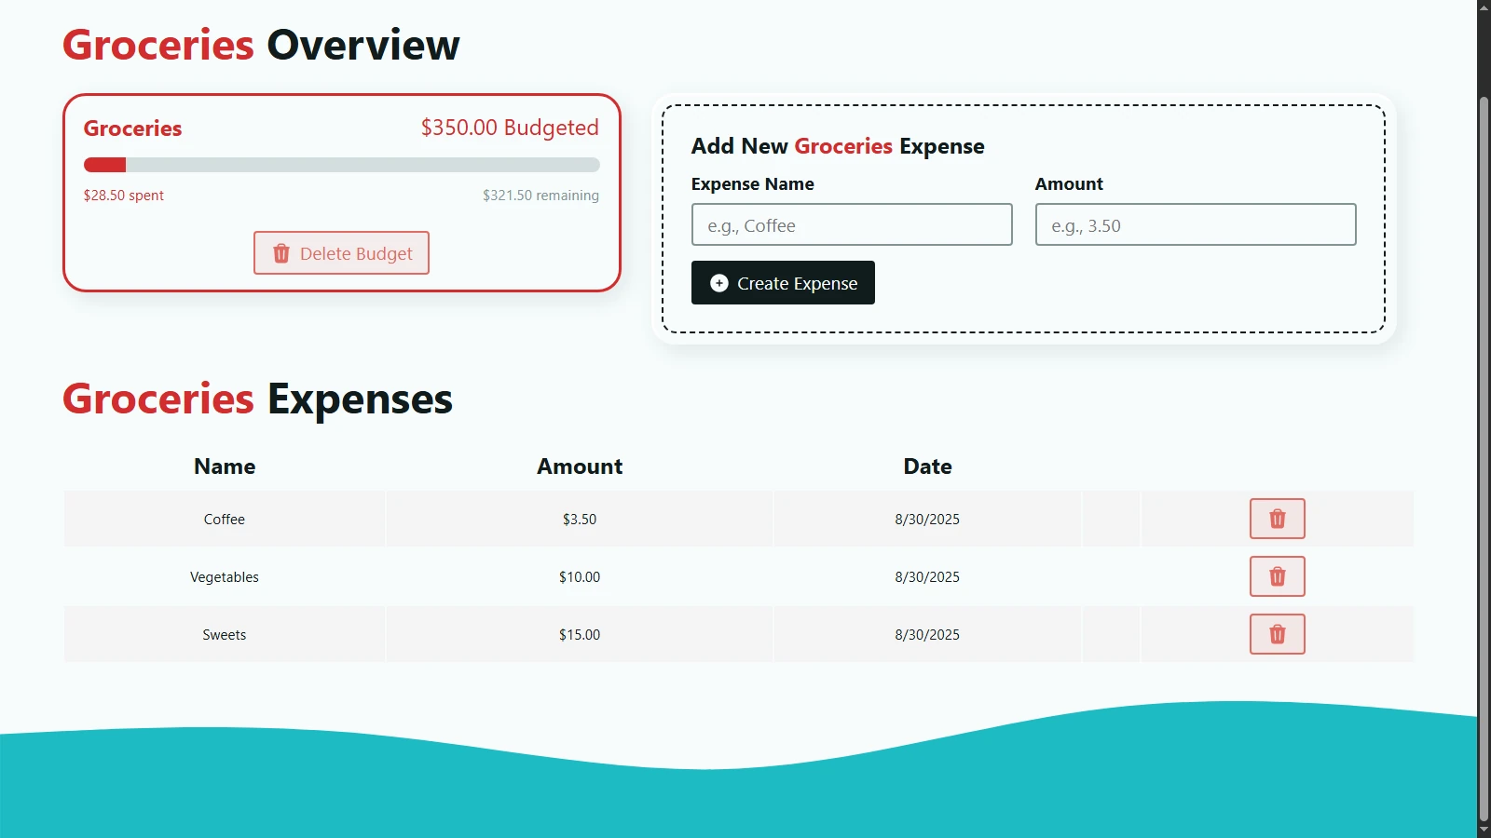The image size is (1491, 838).
Task: Click the $15.00 amount for Sweets
Action: pyautogui.click(x=579, y=635)
